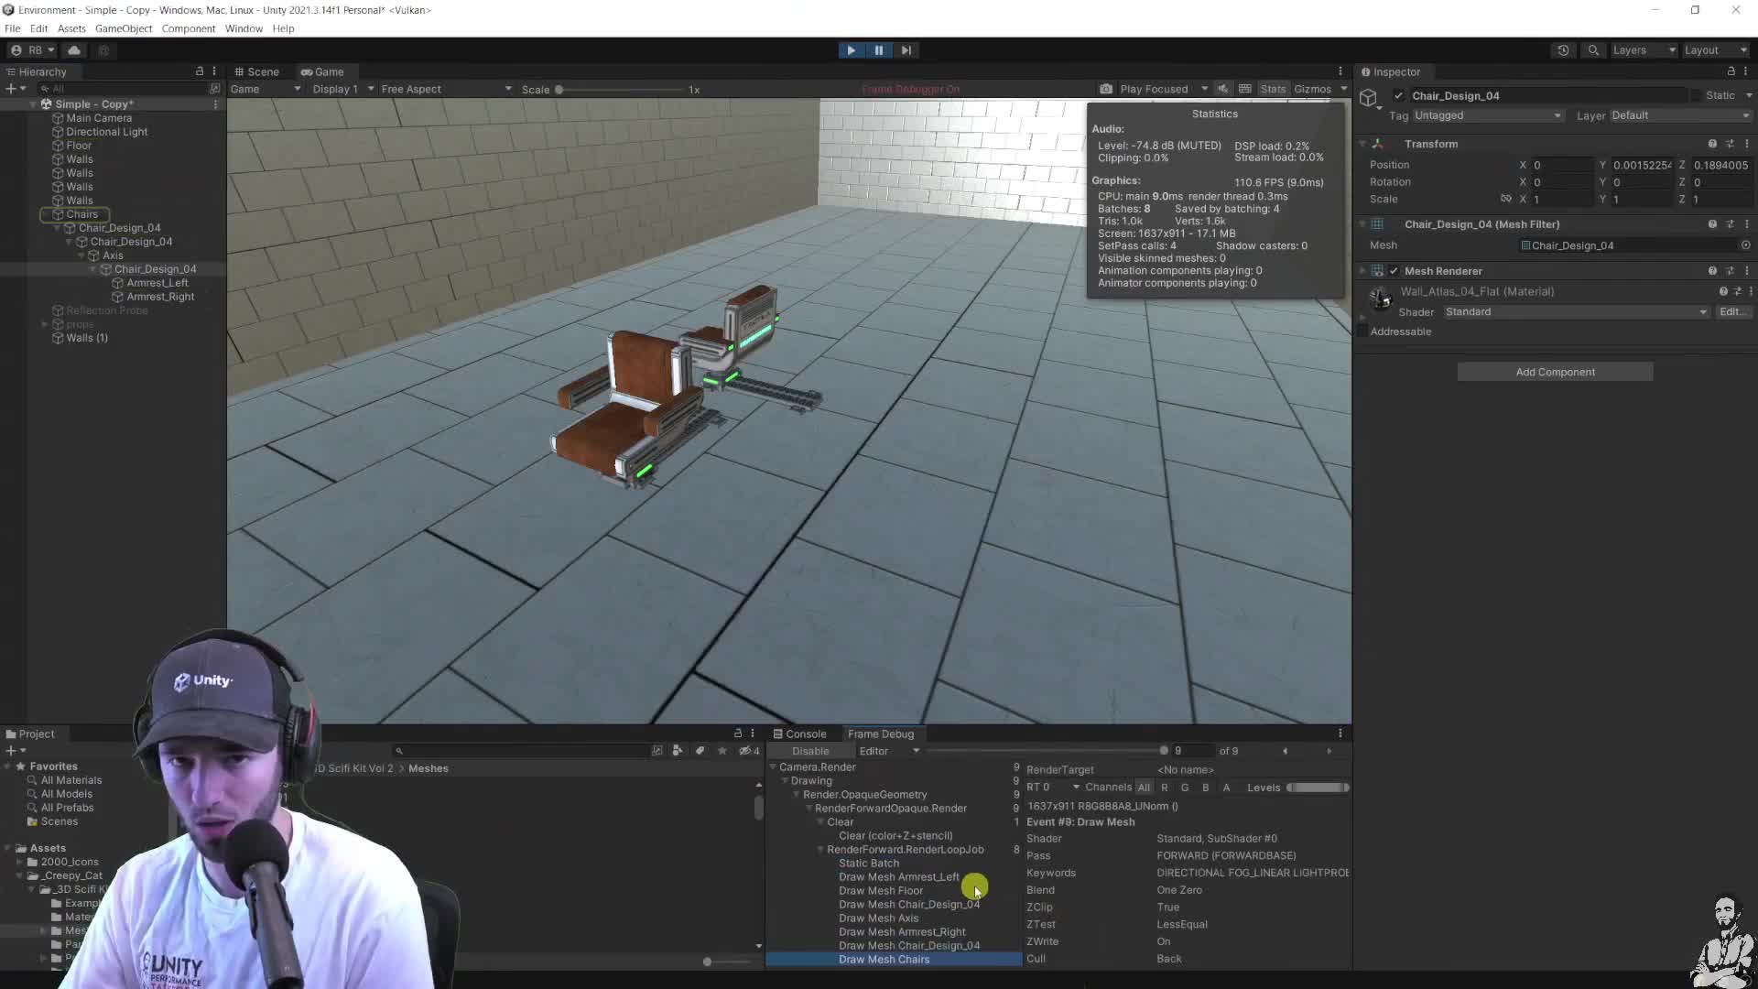Image resolution: width=1758 pixels, height=989 pixels.
Task: Open the Shader dropdown showing Standard
Action: point(1573,311)
